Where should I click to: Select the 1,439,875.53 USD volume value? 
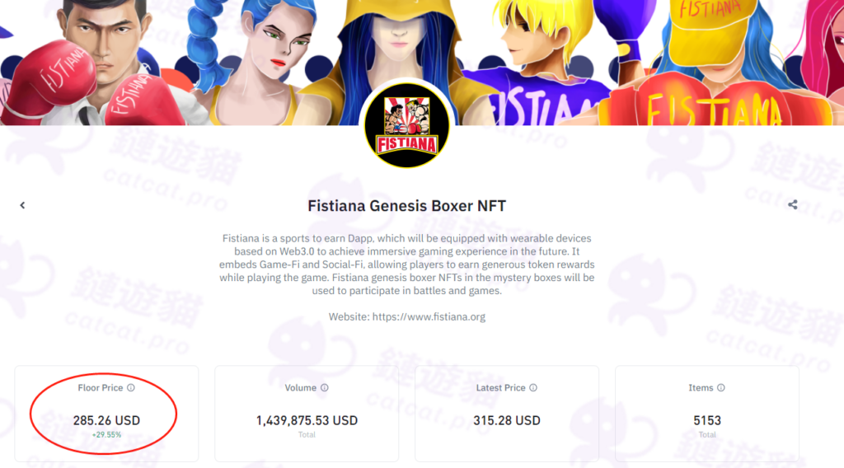tap(307, 421)
